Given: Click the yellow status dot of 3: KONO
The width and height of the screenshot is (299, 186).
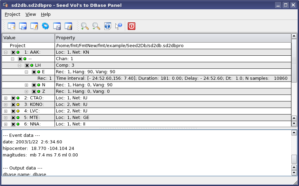Looking at the screenshot, I should (x=18, y=105).
